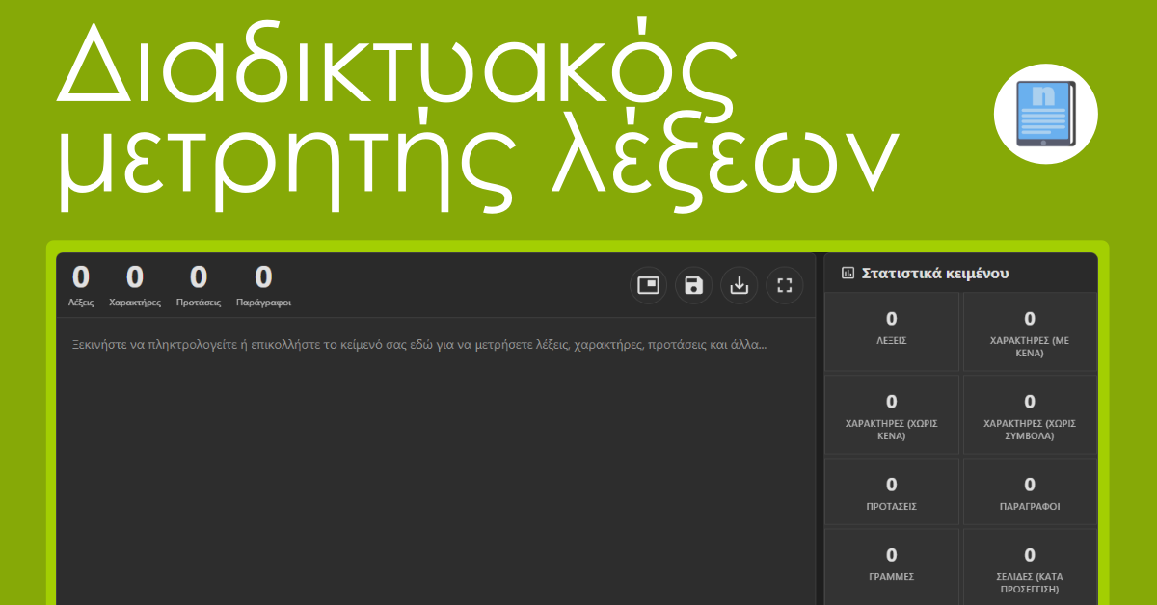Select the ΧΑΡΑΚΤΗΡΕΣ (ΧΩΡΙΣ ΚΕΝΑ) statistics card

[x=892, y=414]
